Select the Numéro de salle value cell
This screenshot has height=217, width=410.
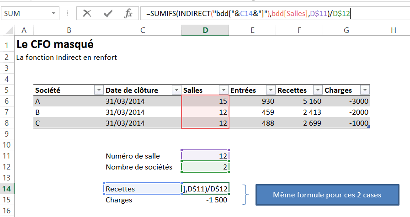tap(205, 156)
